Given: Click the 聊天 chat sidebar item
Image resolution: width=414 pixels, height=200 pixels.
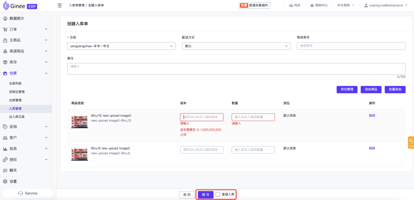Looking at the screenshot, I should click(13, 171).
